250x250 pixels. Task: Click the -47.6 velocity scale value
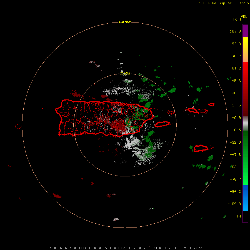pyautogui.click(x=235, y=155)
